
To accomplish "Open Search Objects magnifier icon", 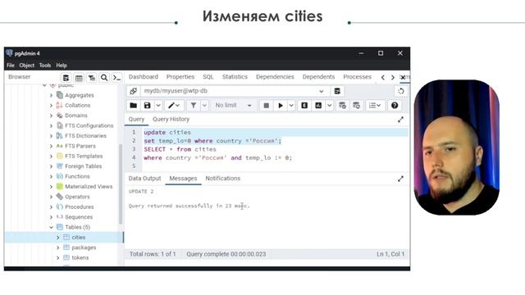I will tap(104, 78).
